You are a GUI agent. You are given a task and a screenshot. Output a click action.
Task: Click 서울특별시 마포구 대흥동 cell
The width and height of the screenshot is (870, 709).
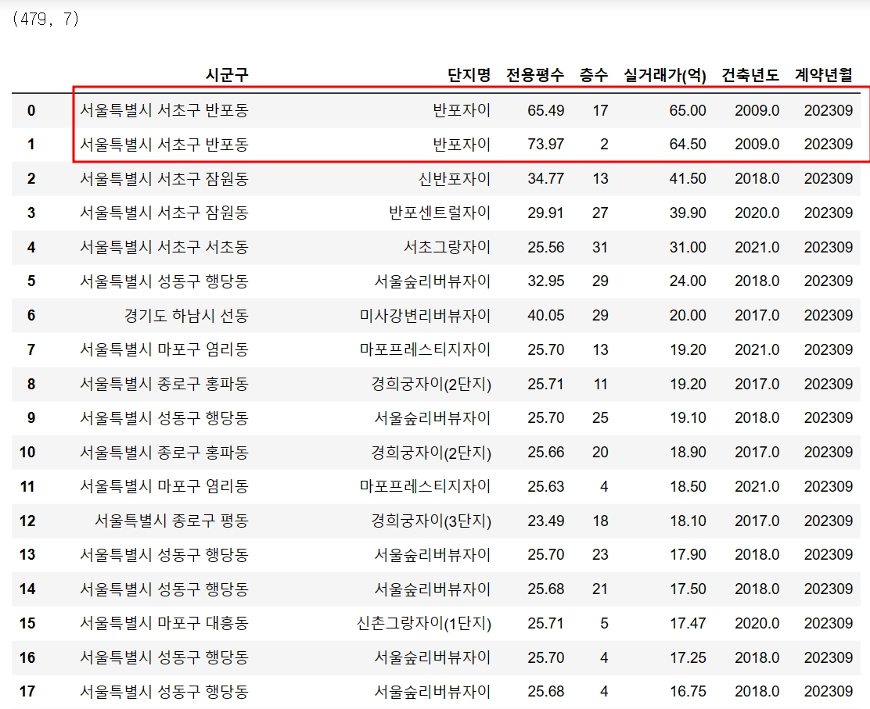pos(164,623)
